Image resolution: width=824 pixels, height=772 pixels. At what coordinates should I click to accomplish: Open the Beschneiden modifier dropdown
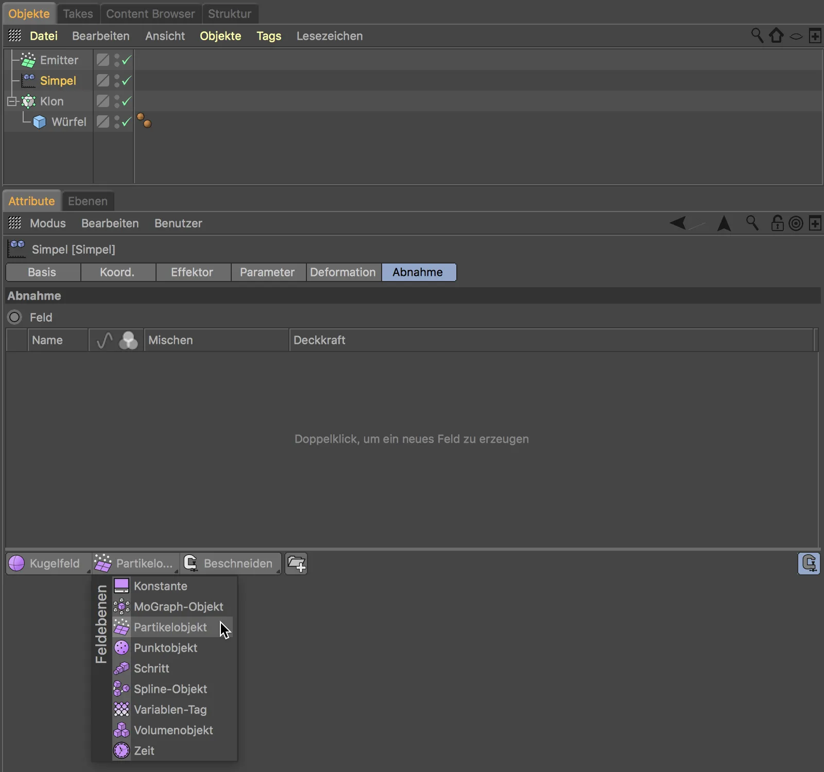click(230, 564)
